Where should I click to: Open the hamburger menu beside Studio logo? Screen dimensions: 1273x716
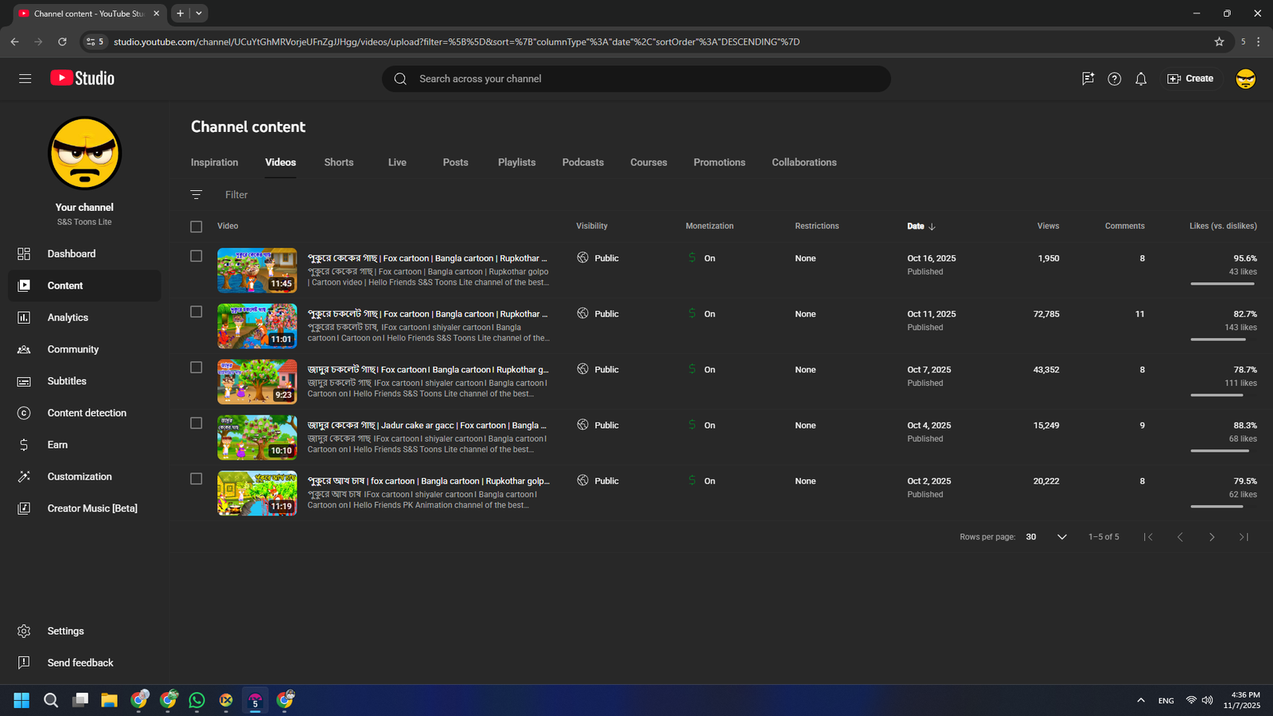click(x=25, y=79)
